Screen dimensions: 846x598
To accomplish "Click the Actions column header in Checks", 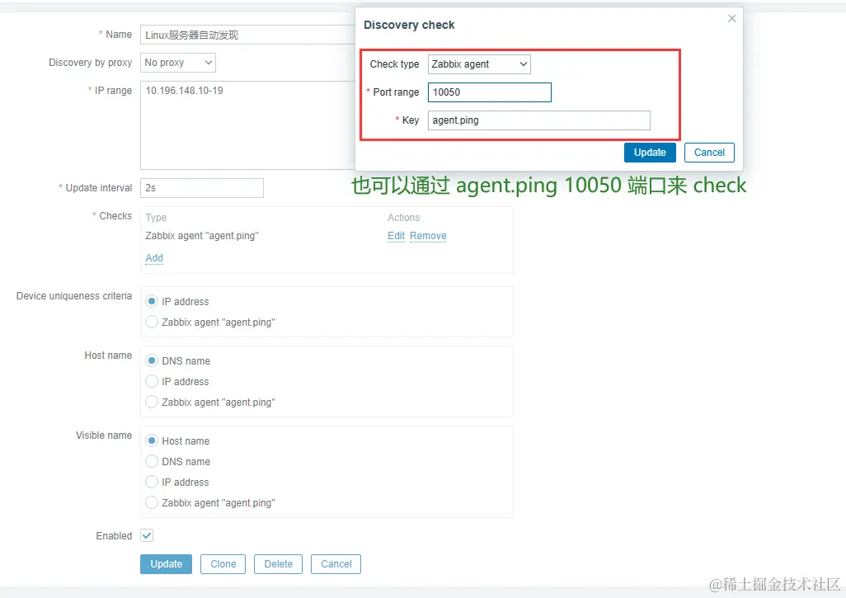I will [403, 218].
